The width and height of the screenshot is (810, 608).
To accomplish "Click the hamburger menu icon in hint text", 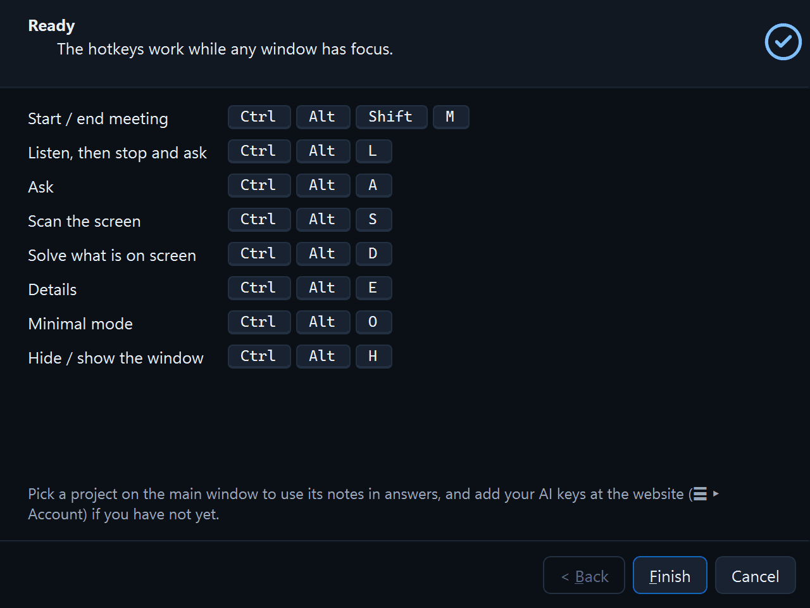I will click(x=700, y=494).
